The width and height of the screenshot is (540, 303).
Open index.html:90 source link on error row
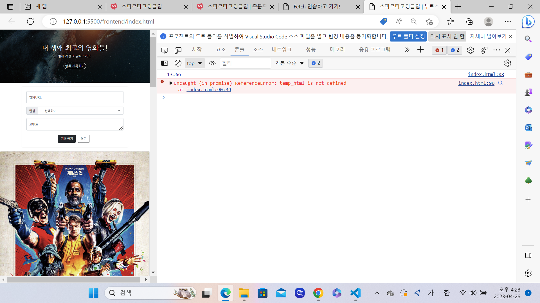pos(476,83)
